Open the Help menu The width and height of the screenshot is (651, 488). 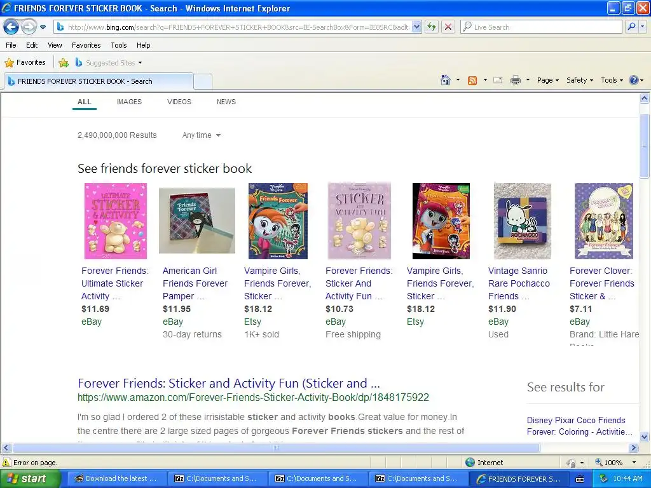(143, 45)
